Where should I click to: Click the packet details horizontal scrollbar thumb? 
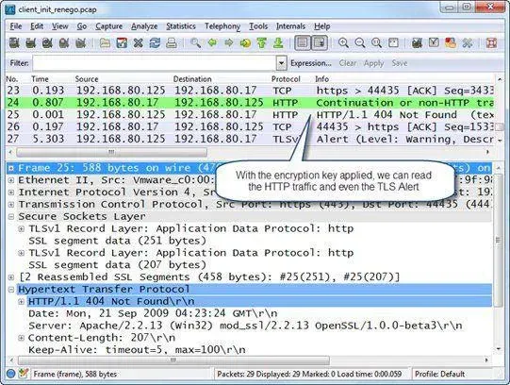173,360
